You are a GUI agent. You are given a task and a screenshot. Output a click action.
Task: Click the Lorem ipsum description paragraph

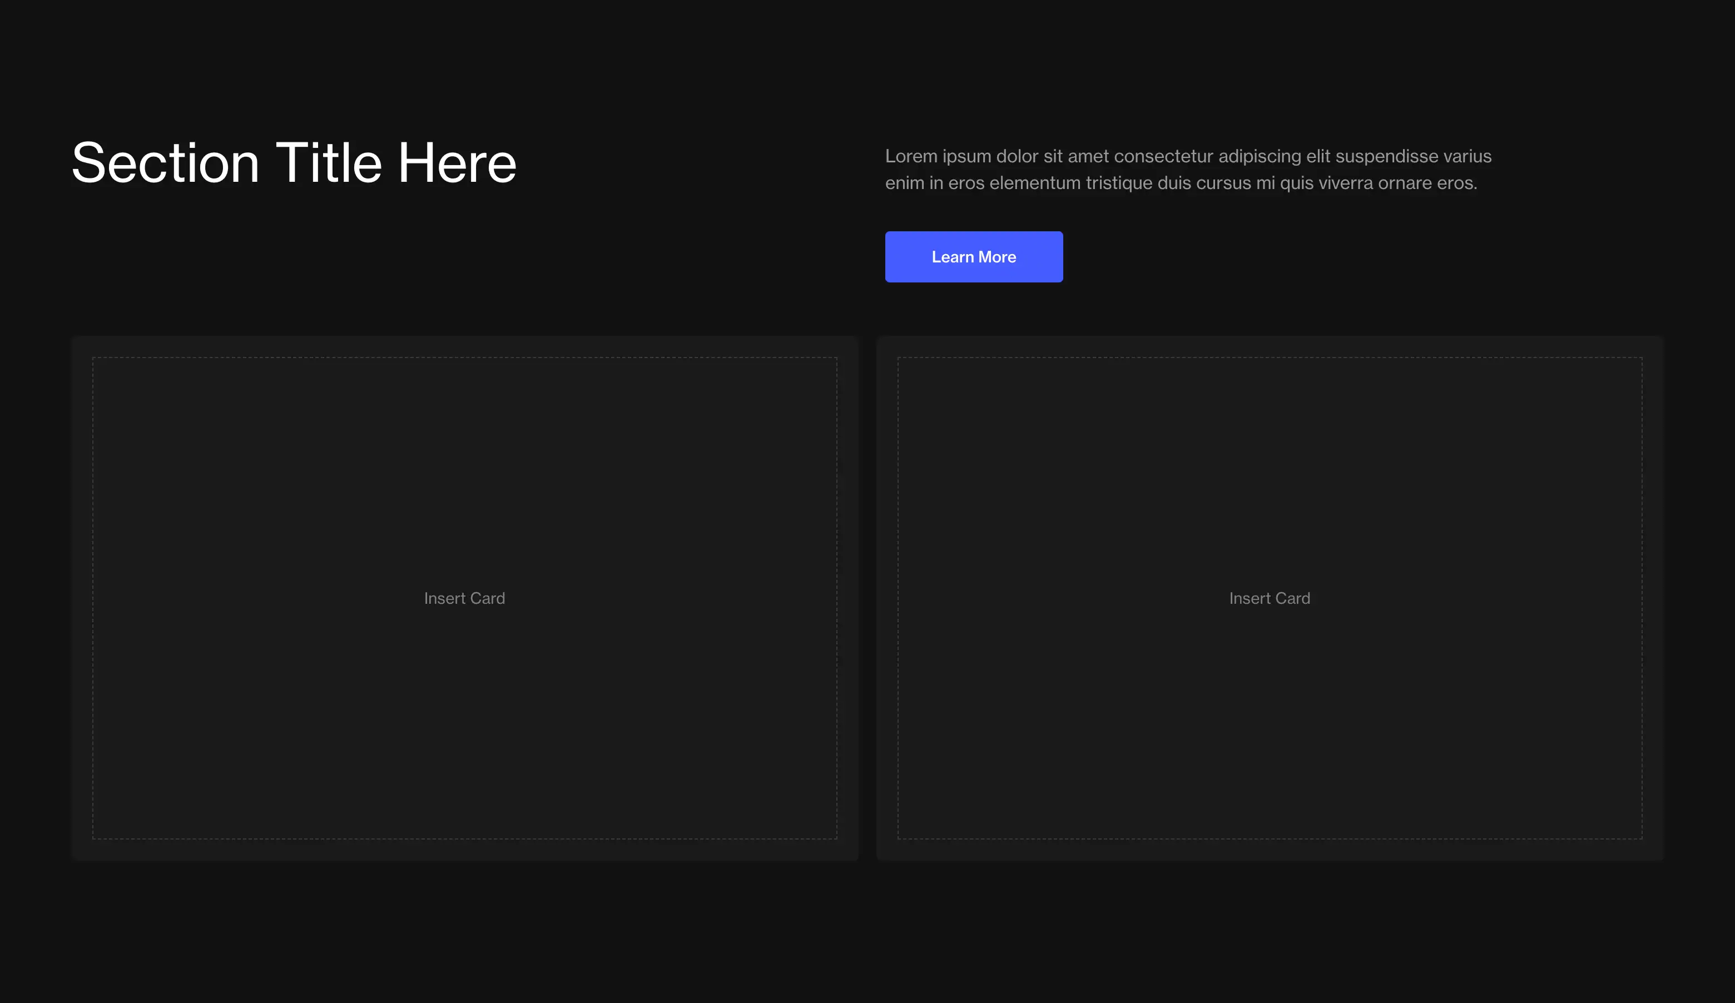click(x=1188, y=170)
